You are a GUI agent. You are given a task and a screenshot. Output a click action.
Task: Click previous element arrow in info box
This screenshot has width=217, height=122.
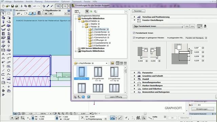click(x=46, y=14)
